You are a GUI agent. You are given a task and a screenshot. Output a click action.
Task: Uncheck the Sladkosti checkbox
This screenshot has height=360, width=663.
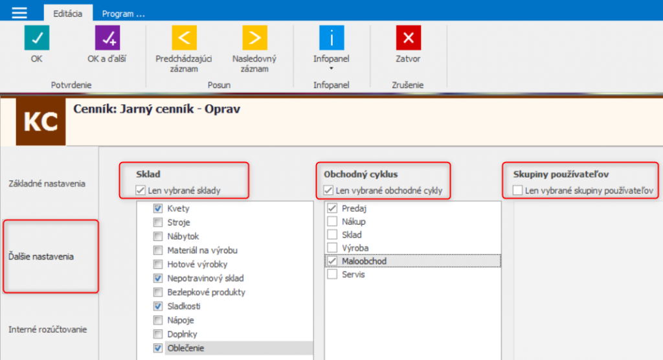pos(158,306)
